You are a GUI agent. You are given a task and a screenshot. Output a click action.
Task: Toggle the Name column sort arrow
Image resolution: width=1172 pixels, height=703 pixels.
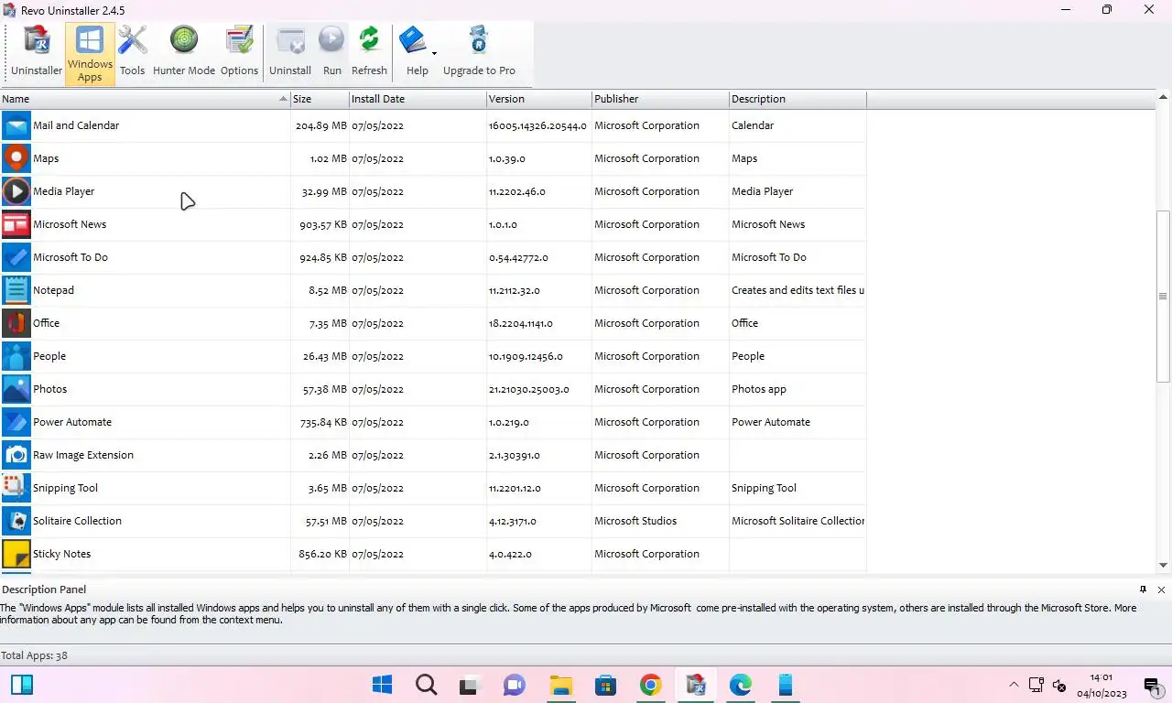pyautogui.click(x=283, y=99)
